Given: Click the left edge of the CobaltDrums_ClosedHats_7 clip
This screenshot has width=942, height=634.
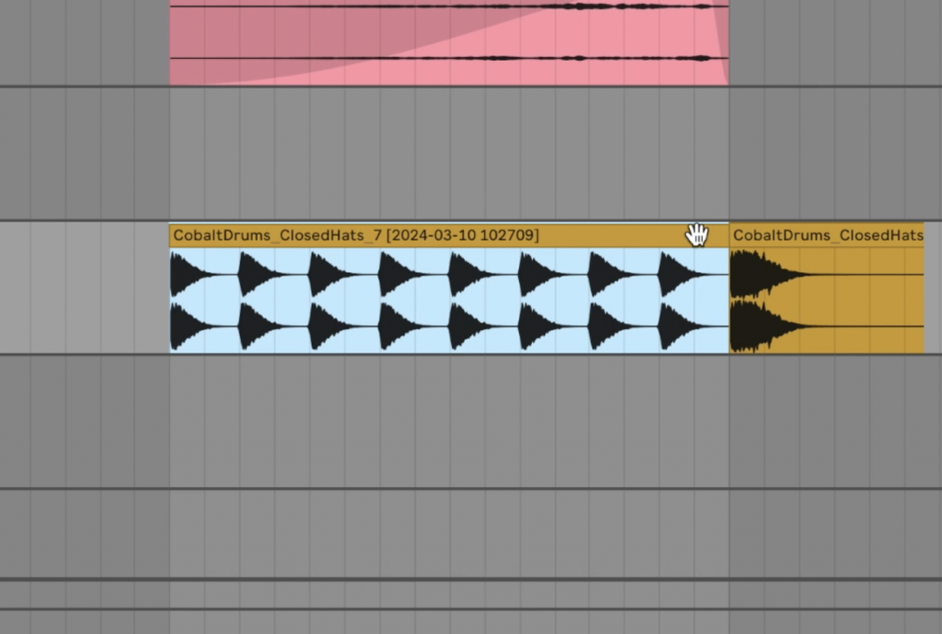Looking at the screenshot, I should [170, 288].
